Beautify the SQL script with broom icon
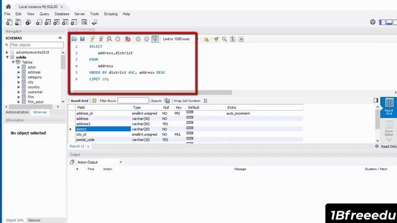397x223 pixels. pos(216,39)
